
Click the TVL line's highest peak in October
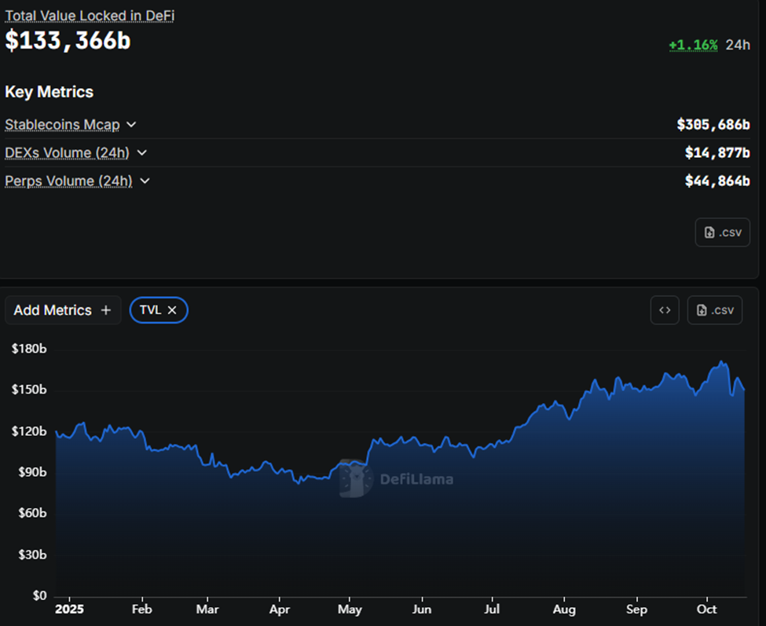722,362
